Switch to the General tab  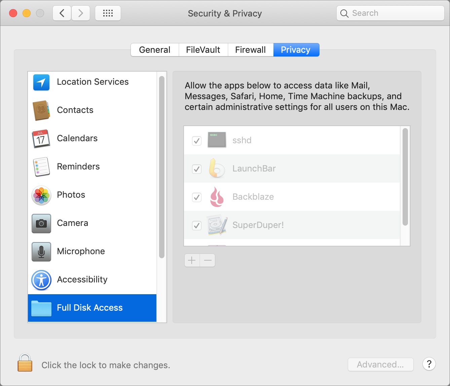(155, 50)
